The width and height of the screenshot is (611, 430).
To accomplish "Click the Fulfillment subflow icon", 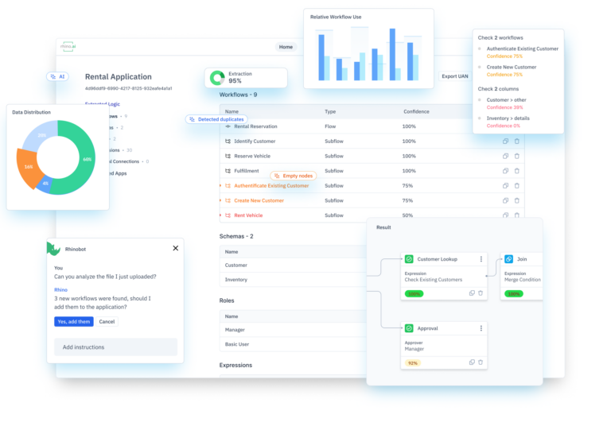I will (228, 171).
